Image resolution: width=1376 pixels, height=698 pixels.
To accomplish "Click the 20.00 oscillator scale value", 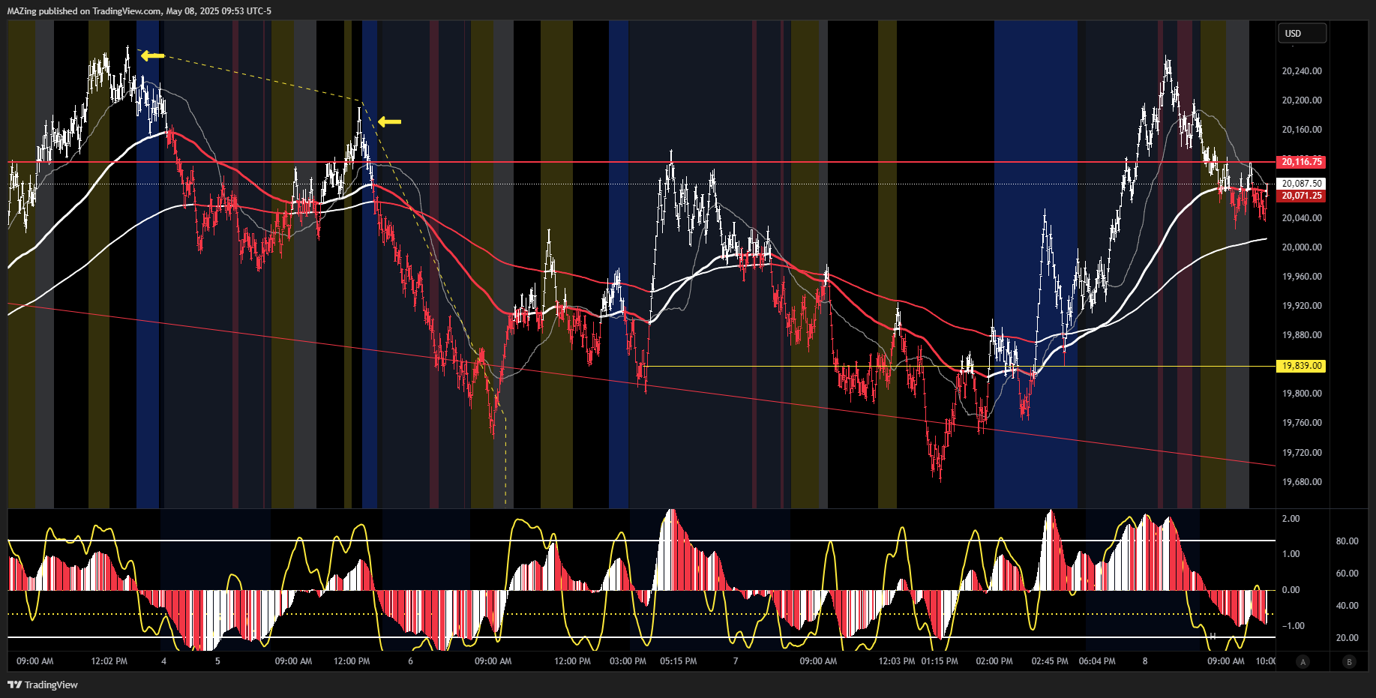I will [x=1347, y=638].
